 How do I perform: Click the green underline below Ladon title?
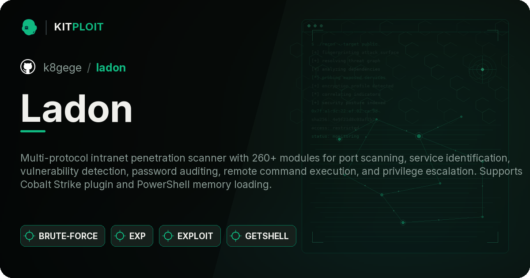point(33,131)
